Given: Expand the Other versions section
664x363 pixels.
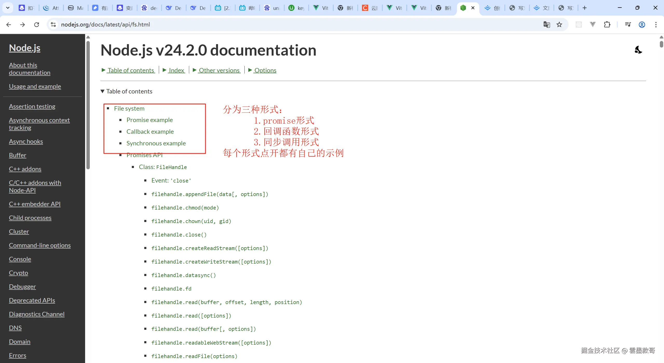Looking at the screenshot, I should coord(219,70).
